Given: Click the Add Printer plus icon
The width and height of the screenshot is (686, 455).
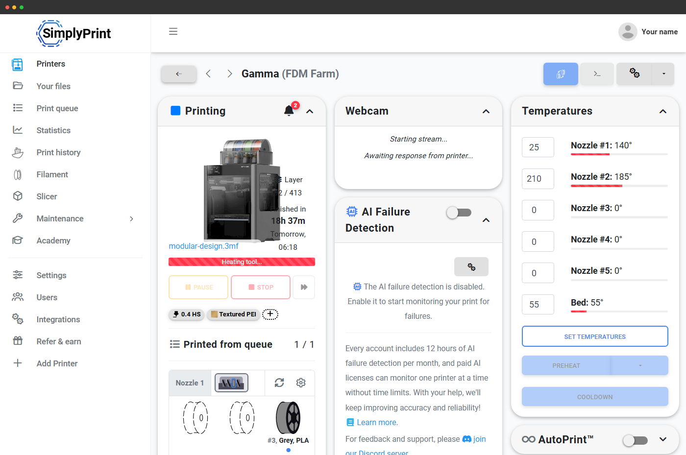Looking at the screenshot, I should click(x=18, y=363).
